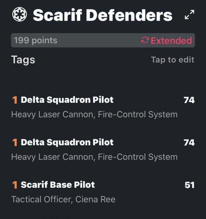Click the first Delta Squadron Pilot's 74 cost
Image resolution: width=206 pixels, height=219 pixels.
click(x=189, y=100)
